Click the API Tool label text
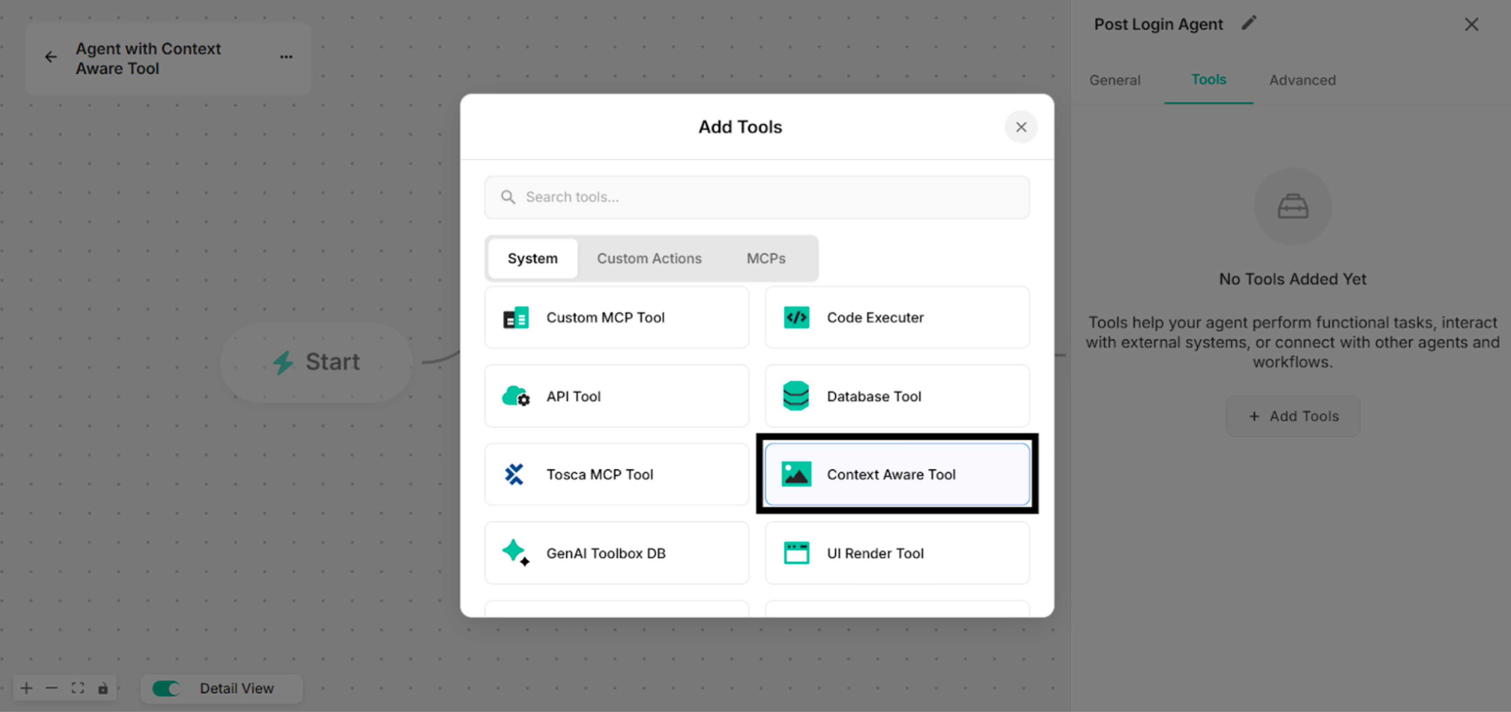This screenshot has width=1511, height=712. coord(574,397)
